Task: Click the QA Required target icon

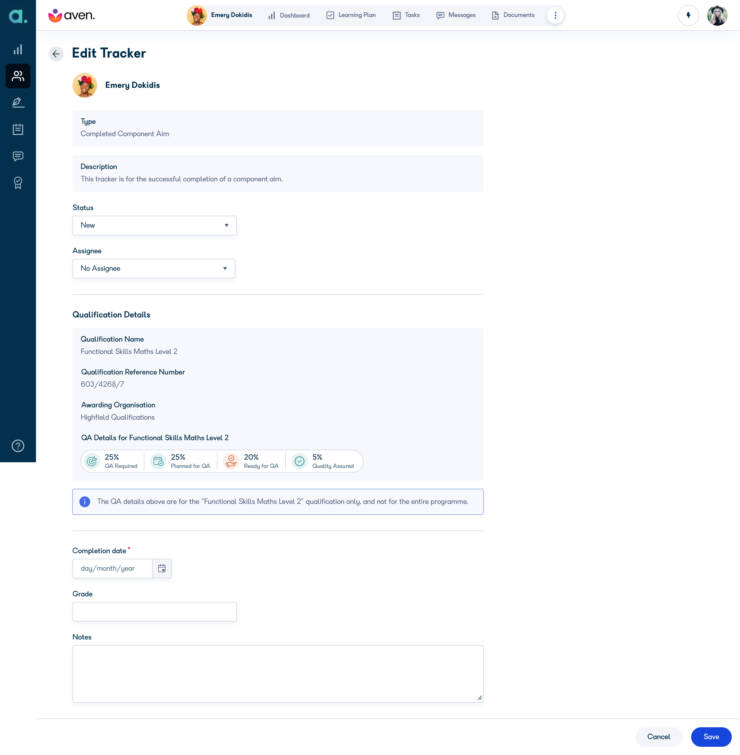Action: 92,461
